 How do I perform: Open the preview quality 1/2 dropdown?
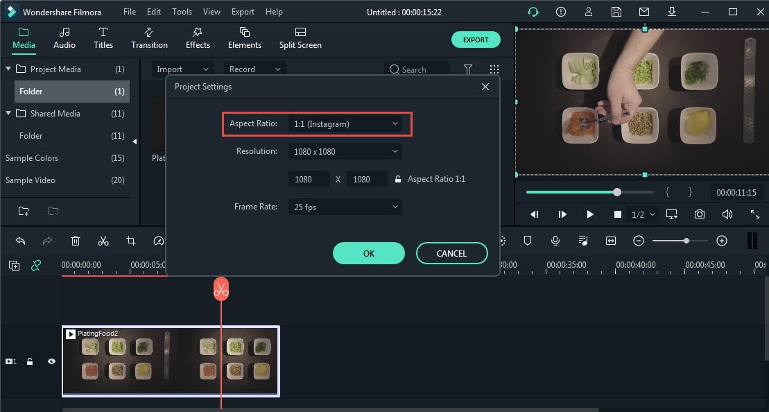point(643,214)
